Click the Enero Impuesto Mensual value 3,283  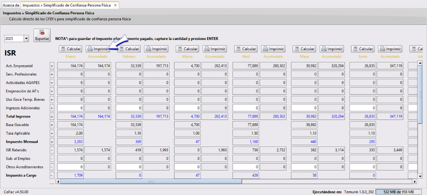70,142
